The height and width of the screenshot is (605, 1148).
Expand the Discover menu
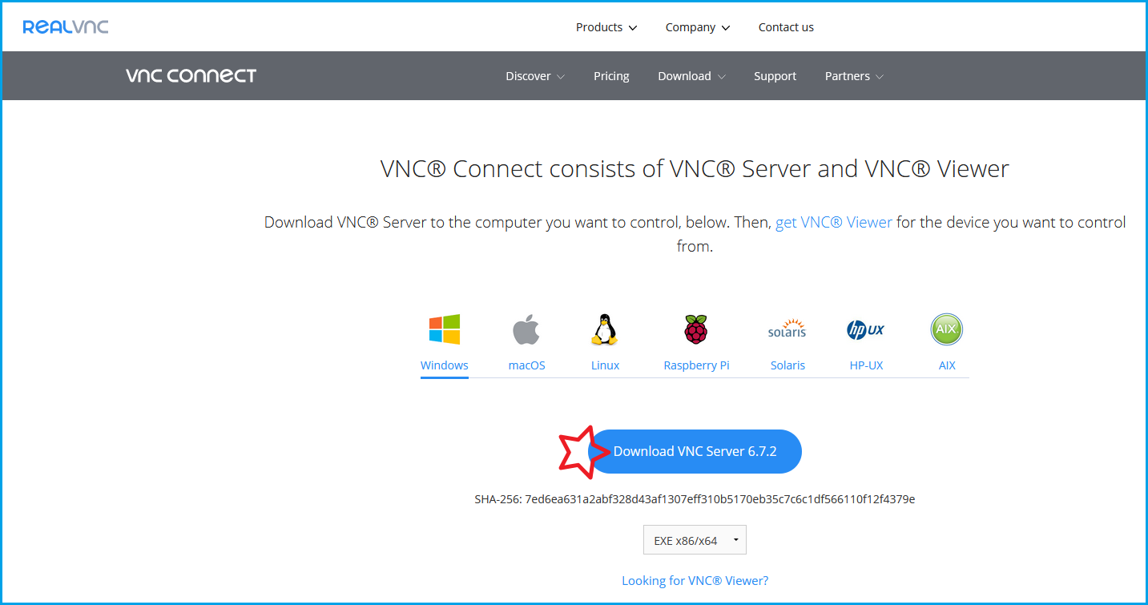pyautogui.click(x=535, y=76)
